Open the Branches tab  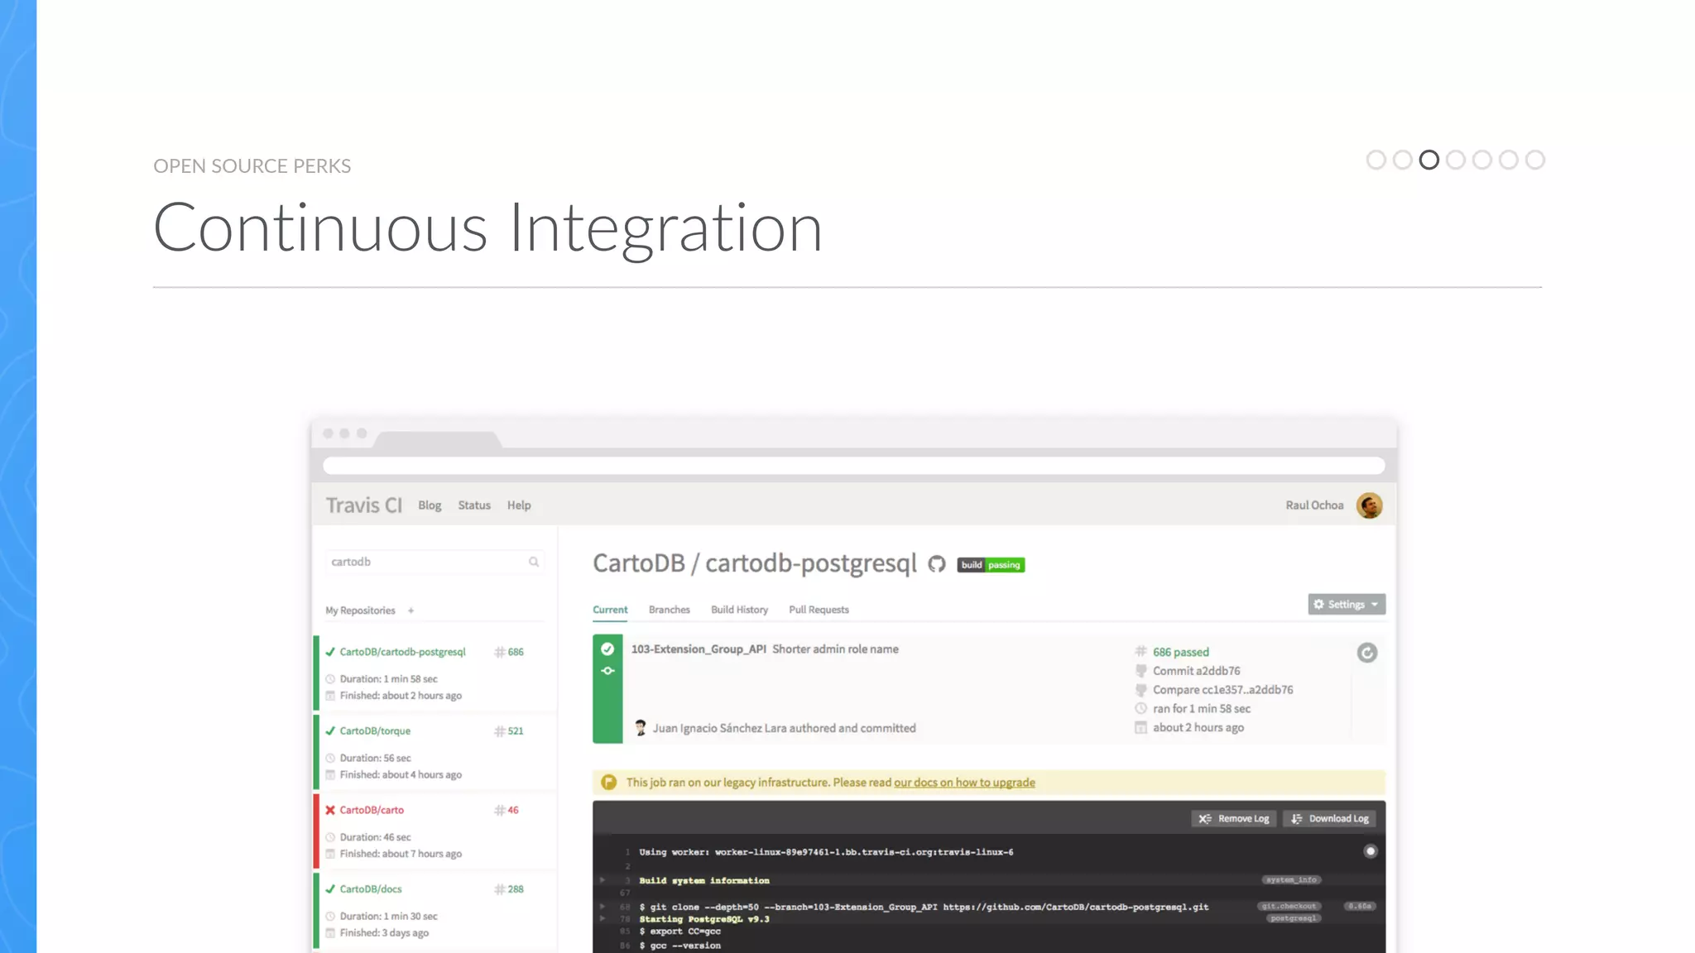(x=669, y=610)
